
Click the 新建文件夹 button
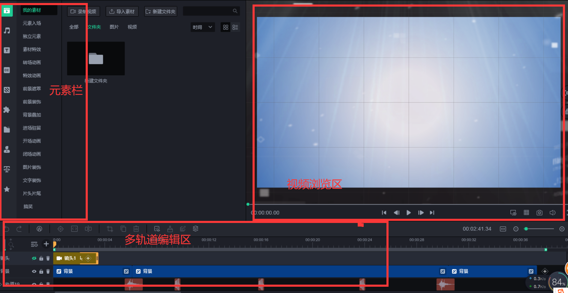161,11
